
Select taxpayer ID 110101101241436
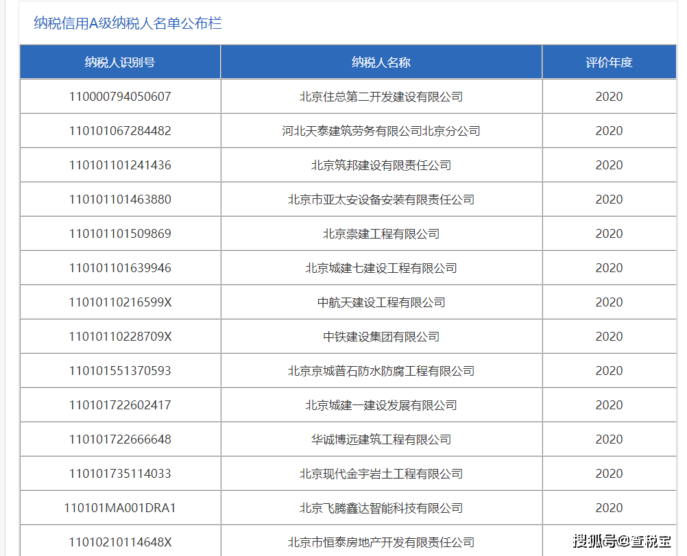coord(120,165)
